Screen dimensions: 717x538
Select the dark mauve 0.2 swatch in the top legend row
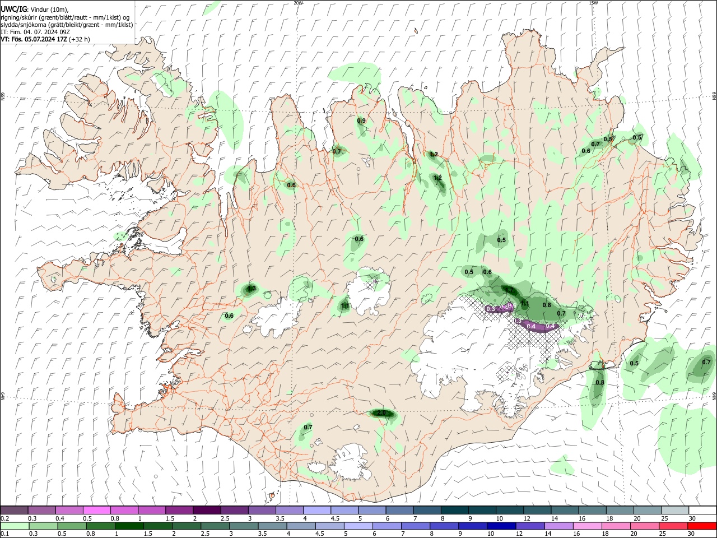click(15, 510)
